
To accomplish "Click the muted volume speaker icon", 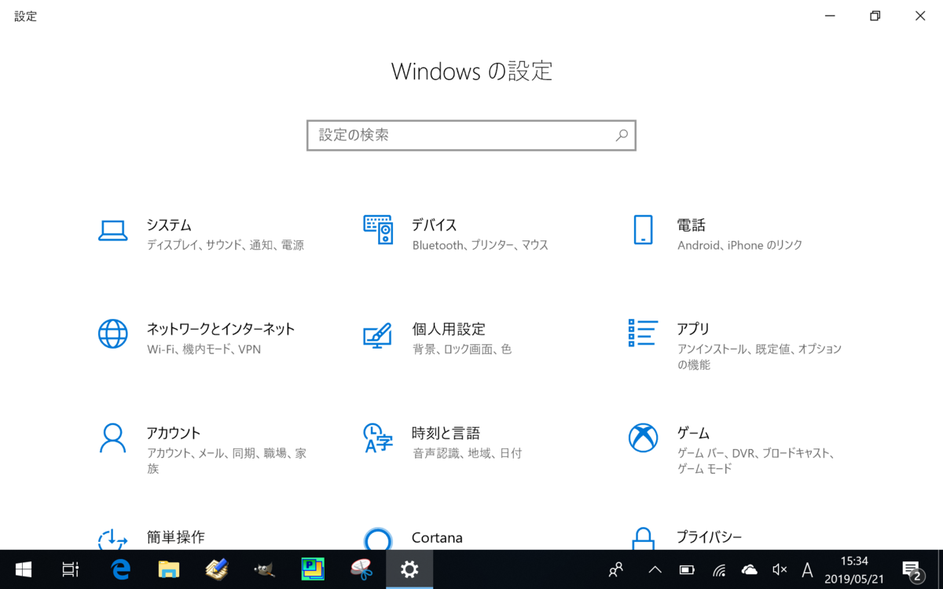I will click(780, 569).
